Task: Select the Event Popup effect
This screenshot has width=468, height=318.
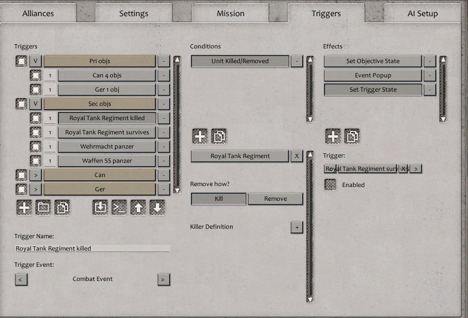Action: [x=372, y=75]
